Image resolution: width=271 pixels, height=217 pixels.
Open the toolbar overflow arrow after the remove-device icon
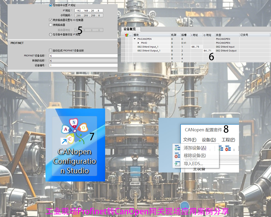click(x=234, y=150)
